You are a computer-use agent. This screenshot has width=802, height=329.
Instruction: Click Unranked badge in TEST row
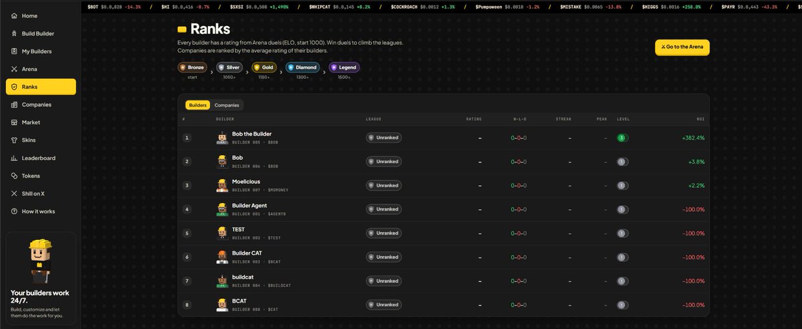[x=384, y=233]
